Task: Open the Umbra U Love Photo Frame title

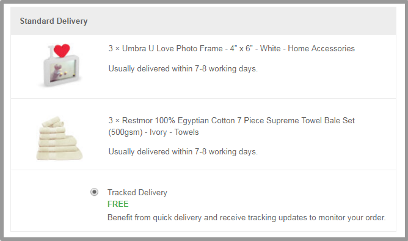Action: 231,48
